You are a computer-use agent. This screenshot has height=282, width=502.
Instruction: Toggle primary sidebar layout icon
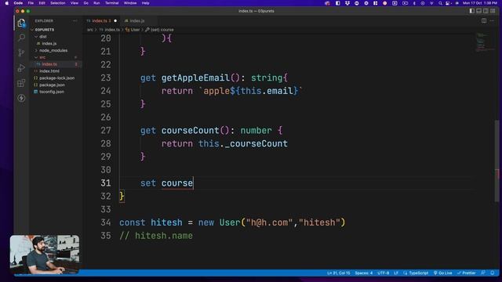tap(472, 11)
